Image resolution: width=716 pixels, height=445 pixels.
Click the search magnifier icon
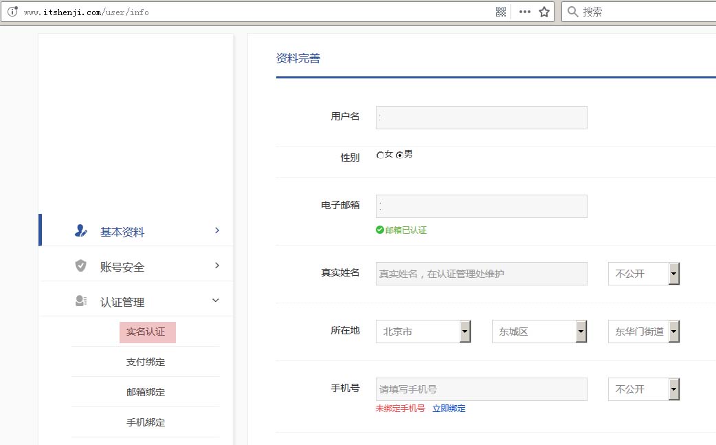click(x=572, y=12)
